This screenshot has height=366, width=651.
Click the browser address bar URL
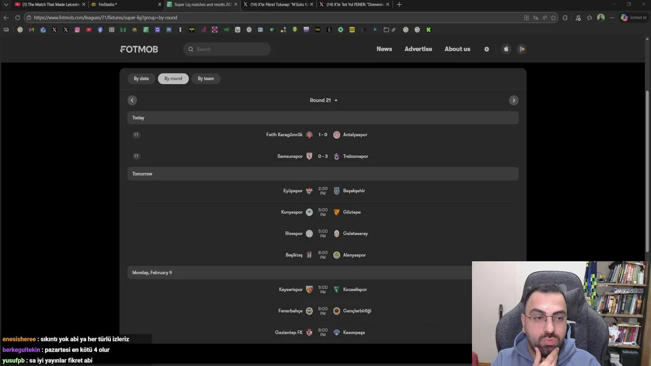[105, 17]
